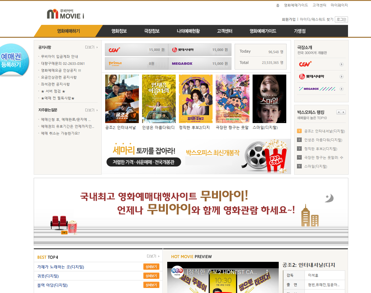Click the CGV logo in 극장소개
371x293 pixels.
pos(305,64)
